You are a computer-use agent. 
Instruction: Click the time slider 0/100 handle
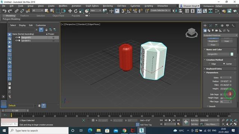(x=15, y=111)
